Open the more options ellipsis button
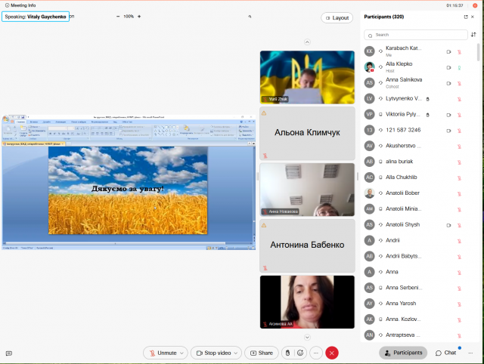 click(x=316, y=353)
